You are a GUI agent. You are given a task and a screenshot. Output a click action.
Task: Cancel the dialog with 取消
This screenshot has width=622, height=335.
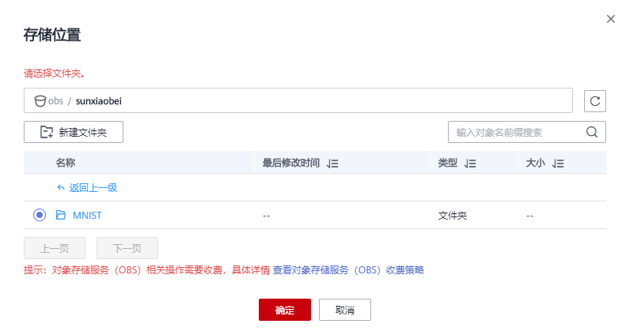(x=344, y=310)
